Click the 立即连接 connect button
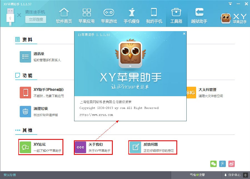250x179 pixels. point(36,19)
